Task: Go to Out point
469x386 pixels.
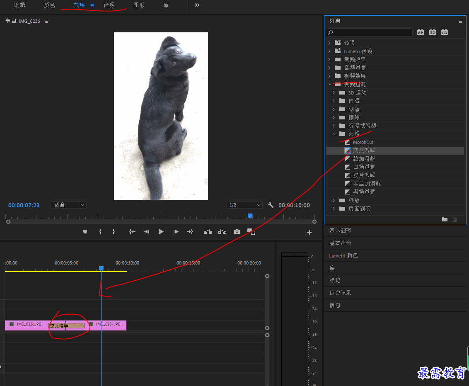Action: 190,232
